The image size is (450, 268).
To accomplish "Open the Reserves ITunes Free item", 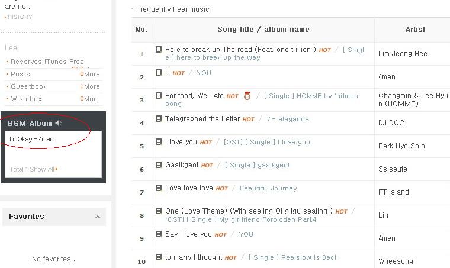I will pyautogui.click(x=47, y=62).
